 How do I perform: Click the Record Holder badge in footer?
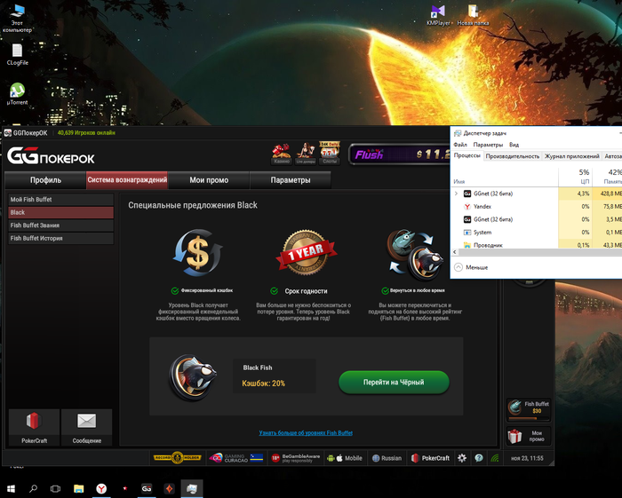(178, 458)
